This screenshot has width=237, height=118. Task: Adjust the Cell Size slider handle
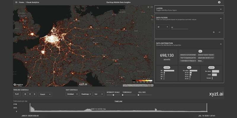138,95
